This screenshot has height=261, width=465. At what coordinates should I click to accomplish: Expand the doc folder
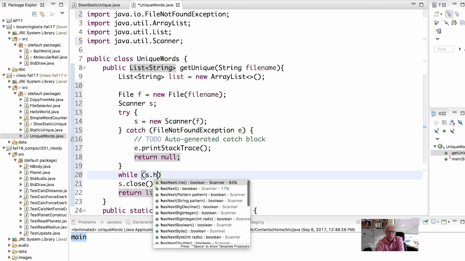click(10, 69)
